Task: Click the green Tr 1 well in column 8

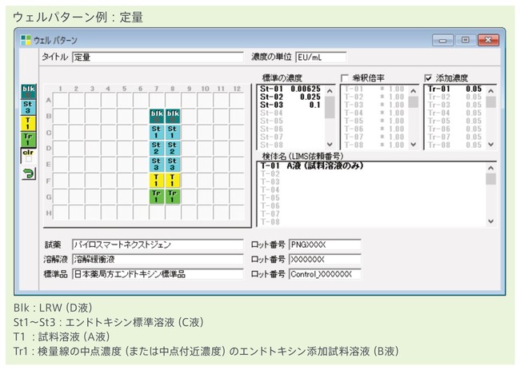Action: [x=173, y=197]
